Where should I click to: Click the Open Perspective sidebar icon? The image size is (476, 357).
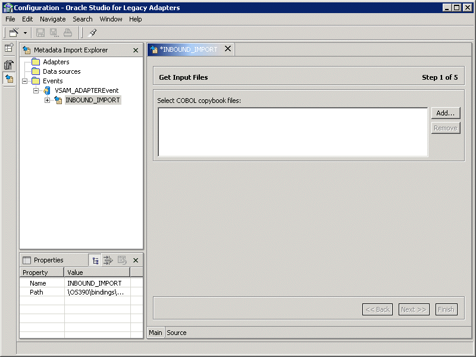[9, 48]
